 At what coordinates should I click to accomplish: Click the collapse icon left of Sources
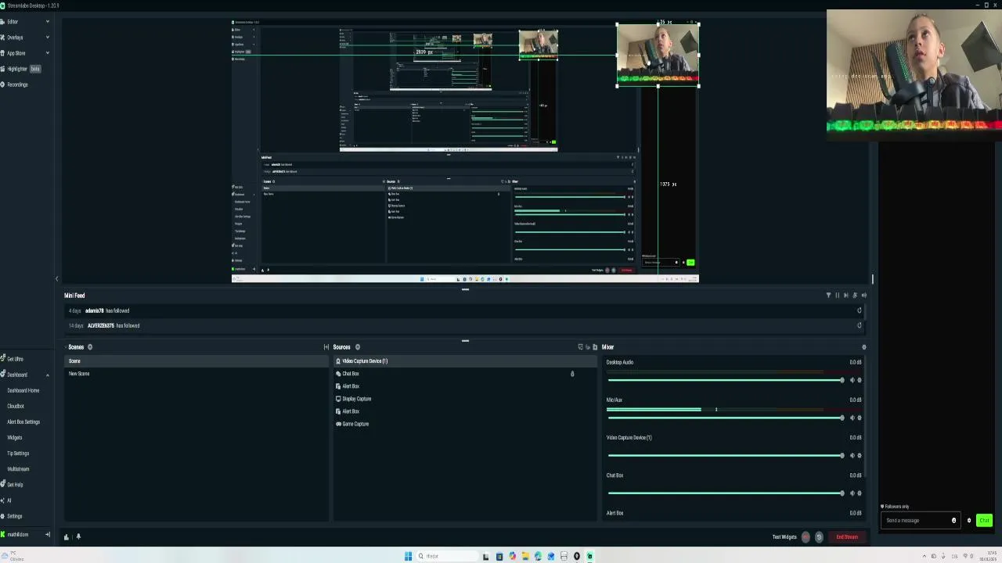(x=326, y=347)
